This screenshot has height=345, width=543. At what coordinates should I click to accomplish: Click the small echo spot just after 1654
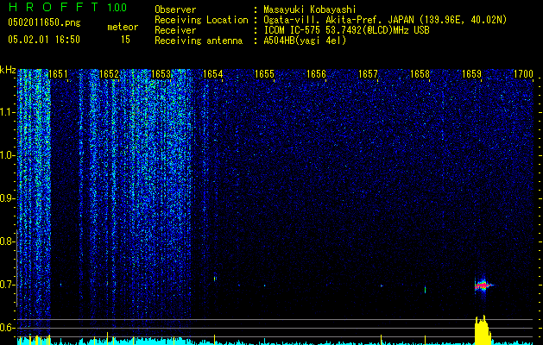click(x=215, y=279)
